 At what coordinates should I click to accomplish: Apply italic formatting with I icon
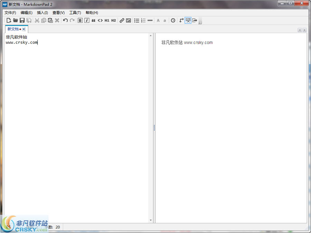(87, 20)
